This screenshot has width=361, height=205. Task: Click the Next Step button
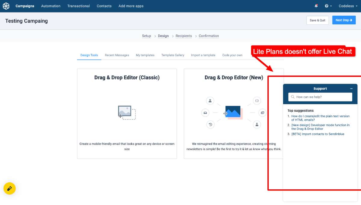[x=344, y=20]
